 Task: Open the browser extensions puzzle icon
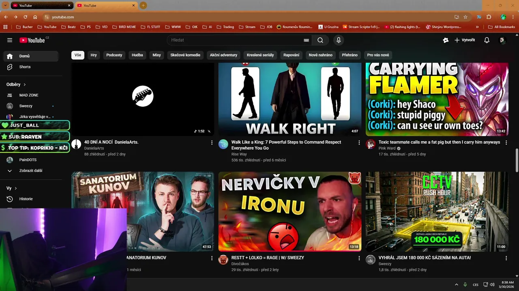click(489, 17)
